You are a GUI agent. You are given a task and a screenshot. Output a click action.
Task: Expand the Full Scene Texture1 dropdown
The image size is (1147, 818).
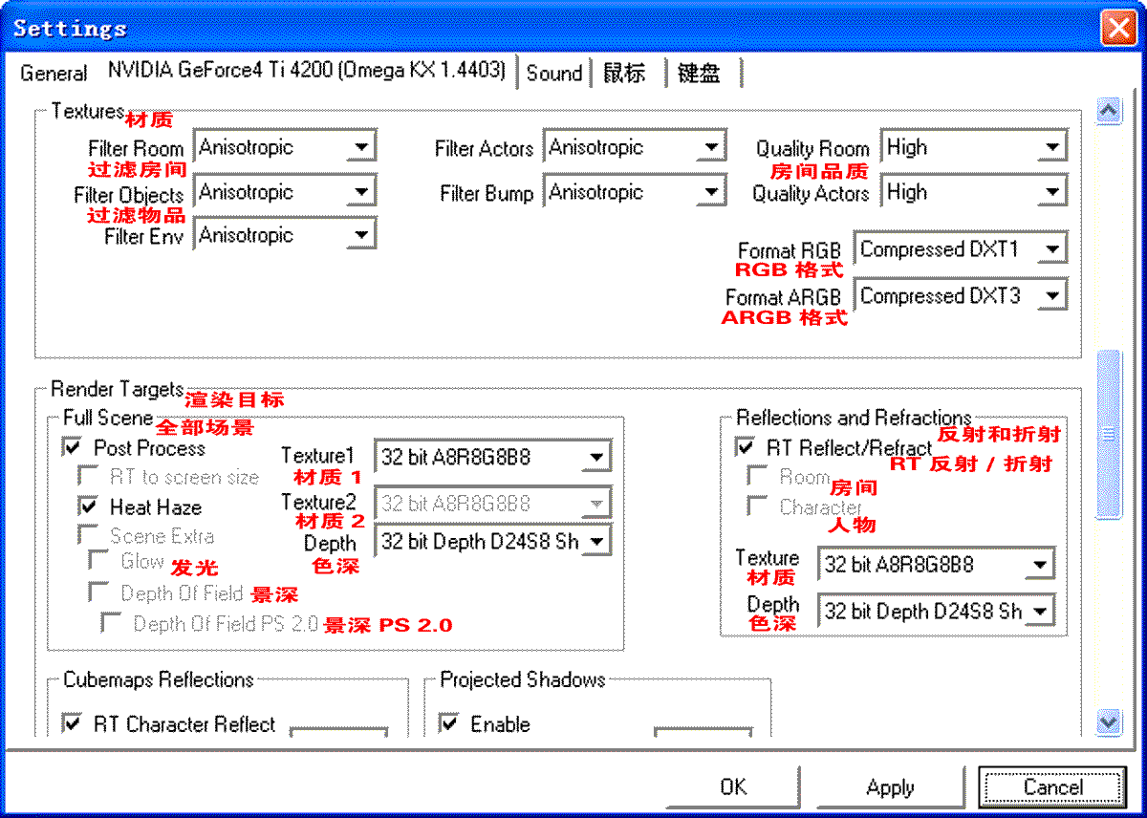(x=595, y=458)
